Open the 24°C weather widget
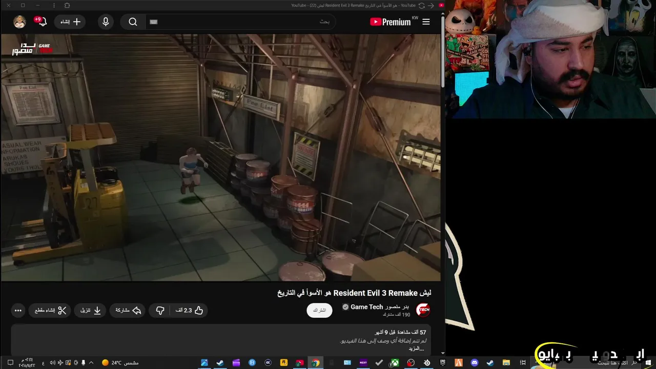The image size is (656, 369). point(120,363)
